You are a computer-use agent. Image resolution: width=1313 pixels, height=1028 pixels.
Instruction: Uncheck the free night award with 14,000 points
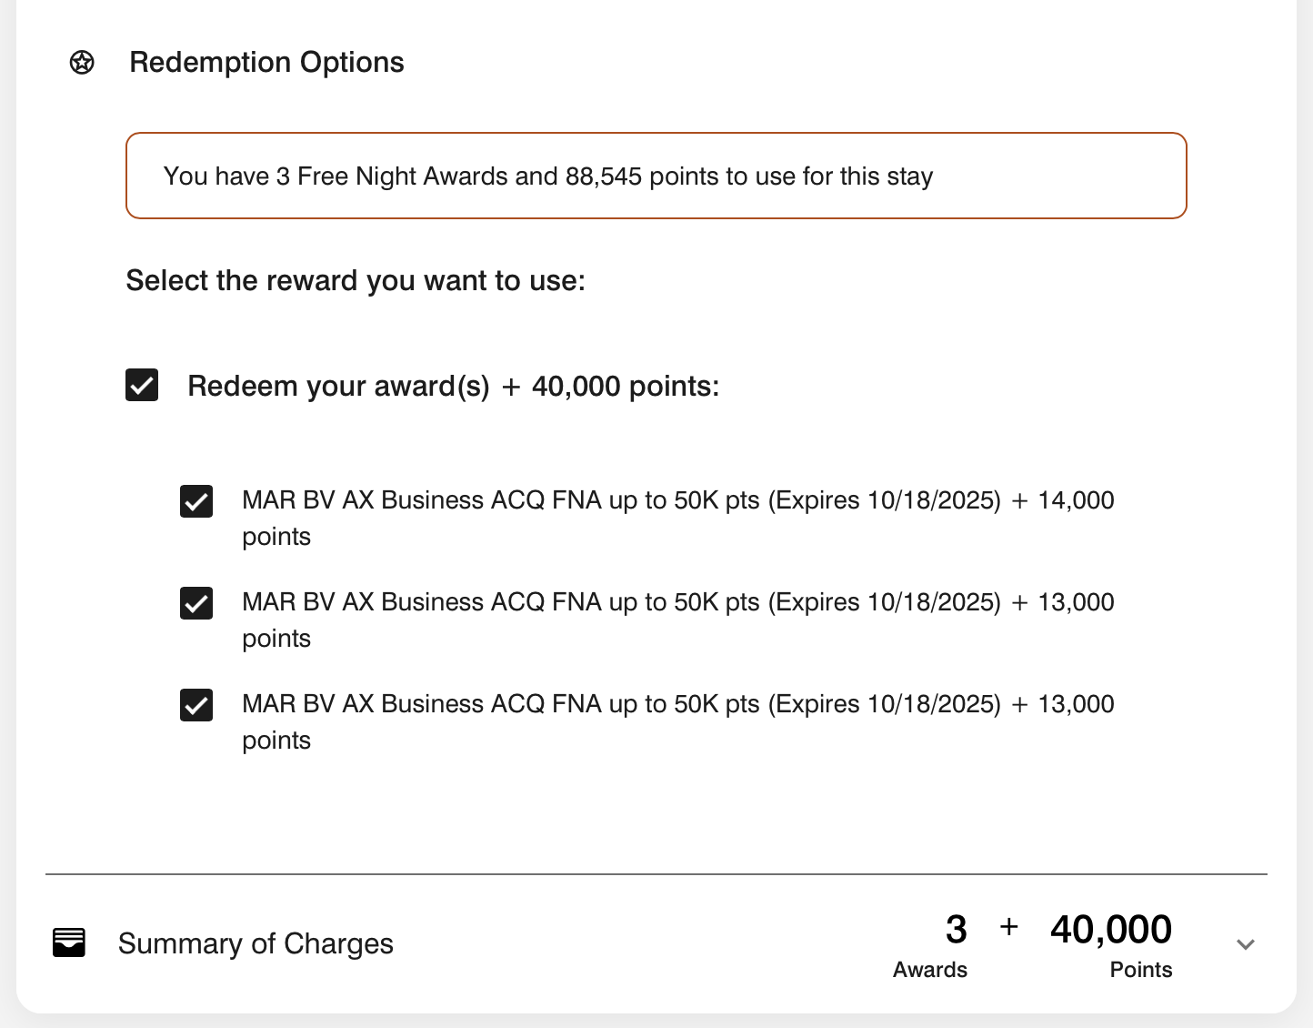[196, 501]
